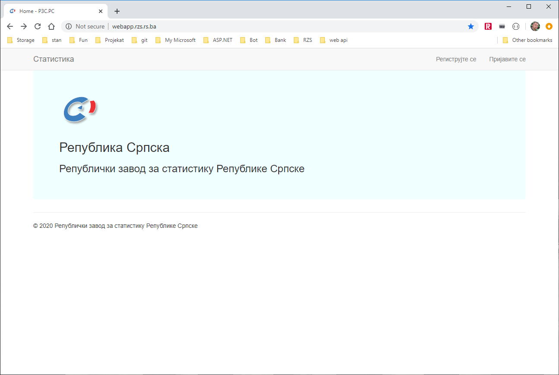This screenshot has width=559, height=375.
Task: Click the Региструјте се link
Action: [456, 59]
